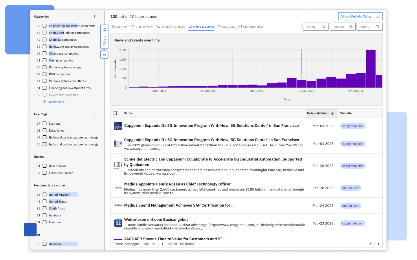Click the sort order icon beside Sort by
Viewport: 417px width, 260px height.
pos(378,27)
